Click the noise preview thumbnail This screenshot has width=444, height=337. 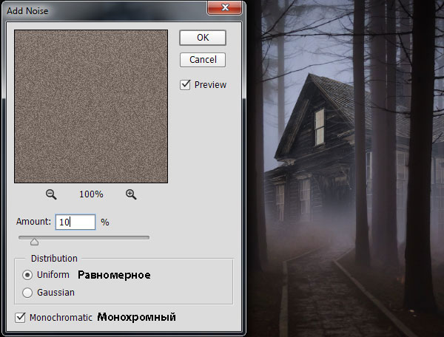pyautogui.click(x=91, y=106)
